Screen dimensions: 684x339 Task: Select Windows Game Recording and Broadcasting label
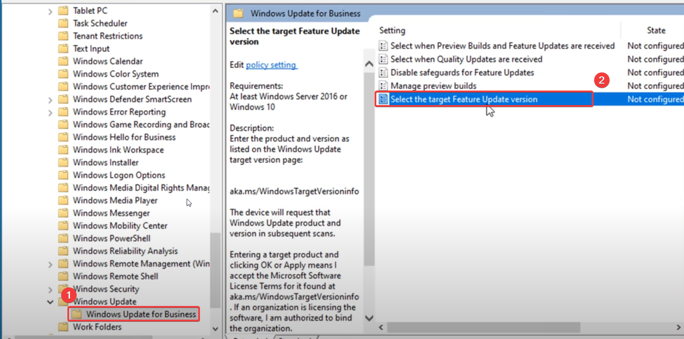141,124
